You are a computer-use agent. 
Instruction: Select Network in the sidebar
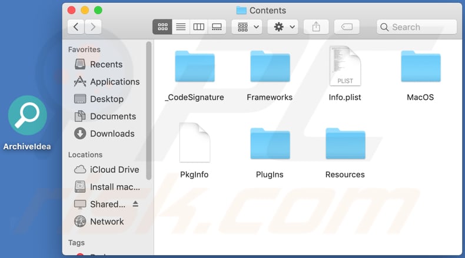coord(99,222)
